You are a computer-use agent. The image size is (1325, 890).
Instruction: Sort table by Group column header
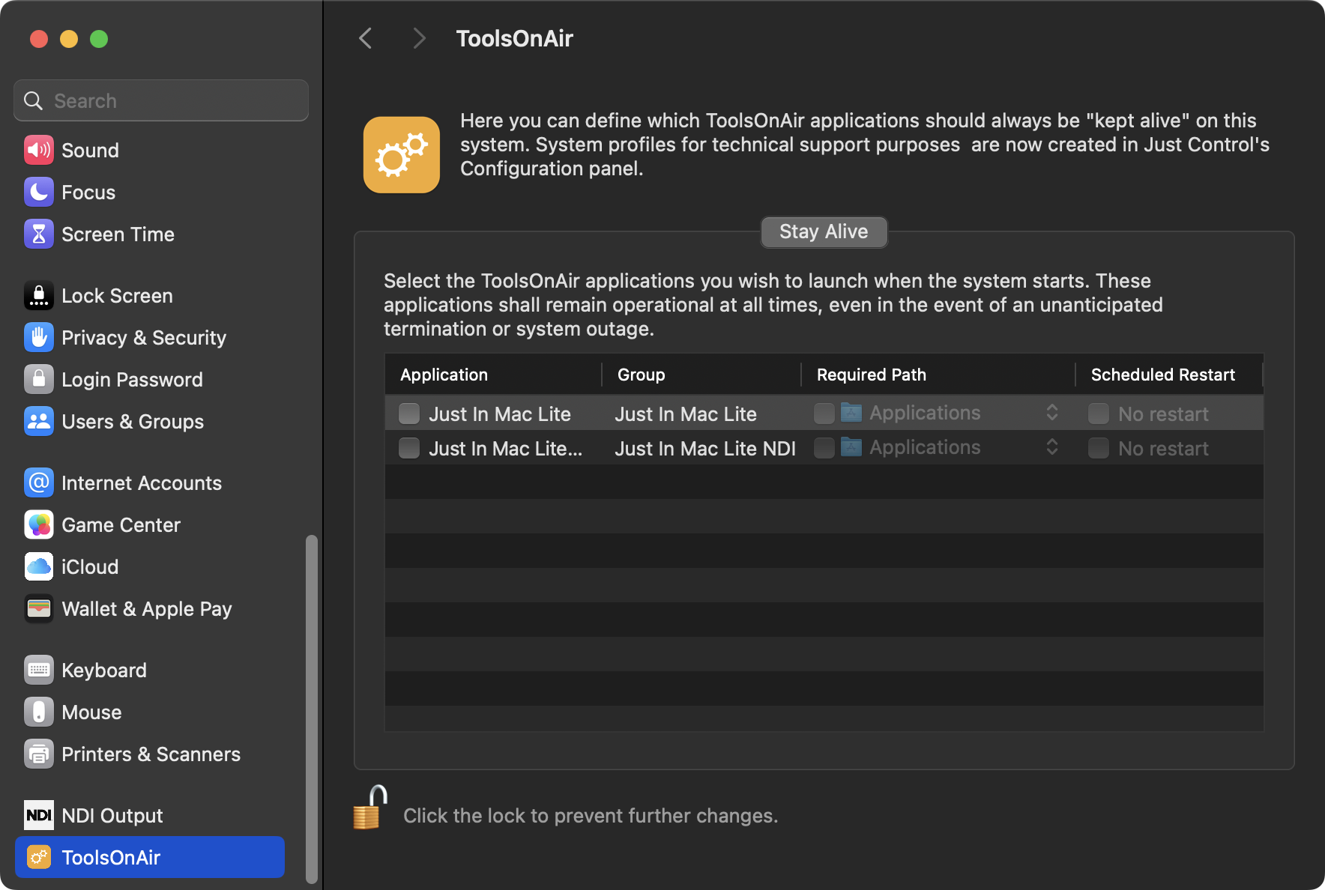[x=701, y=375]
